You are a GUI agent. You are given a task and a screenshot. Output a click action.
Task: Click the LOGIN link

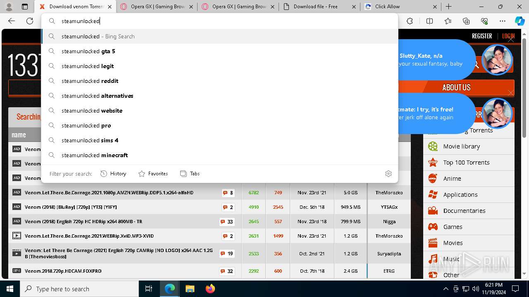click(x=508, y=36)
